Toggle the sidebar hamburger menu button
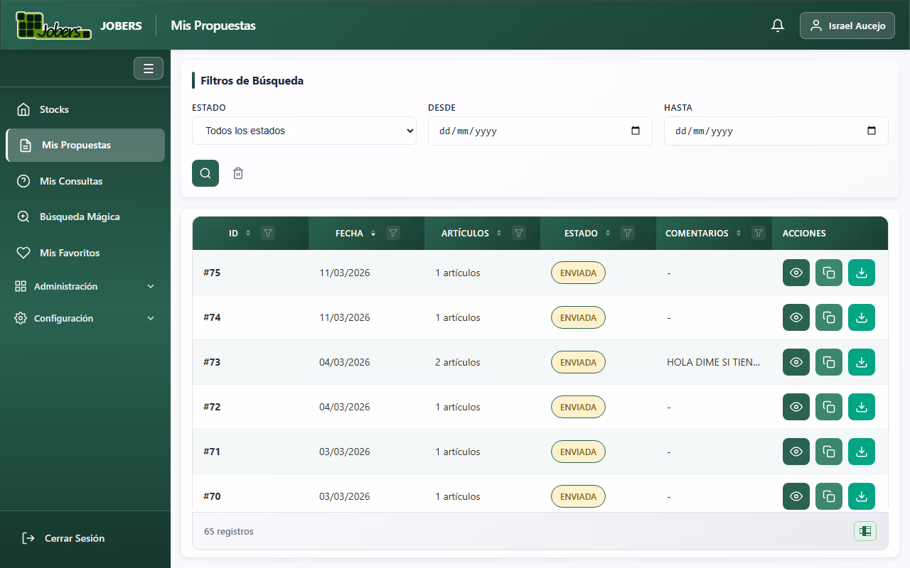The height and width of the screenshot is (568, 910). pos(149,68)
